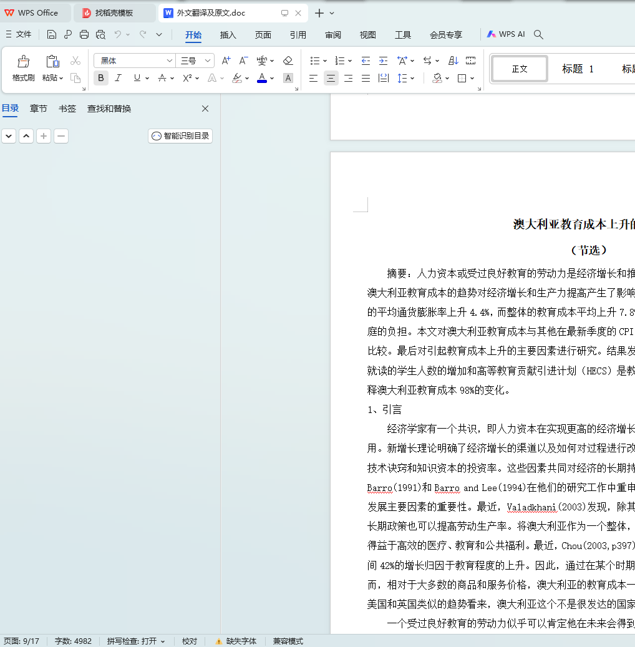The width and height of the screenshot is (635, 647).
Task: Select center alignment
Action: pyautogui.click(x=331, y=78)
